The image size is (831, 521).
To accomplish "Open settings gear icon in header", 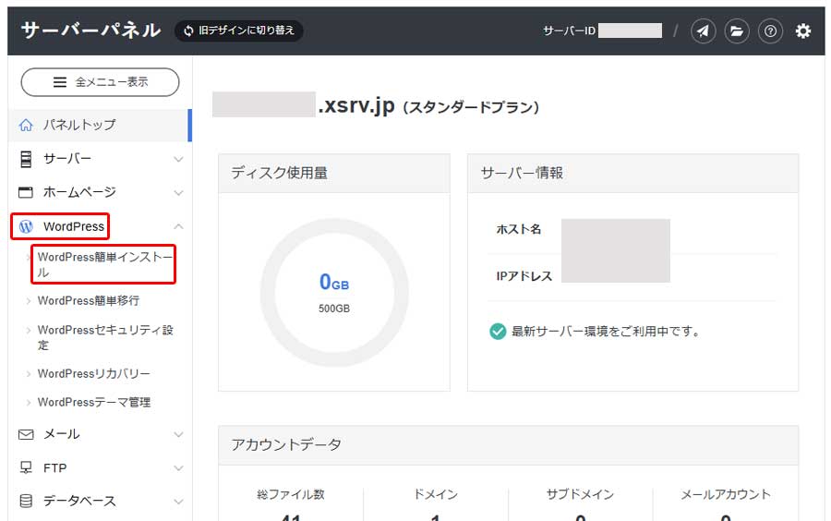I will (x=803, y=31).
